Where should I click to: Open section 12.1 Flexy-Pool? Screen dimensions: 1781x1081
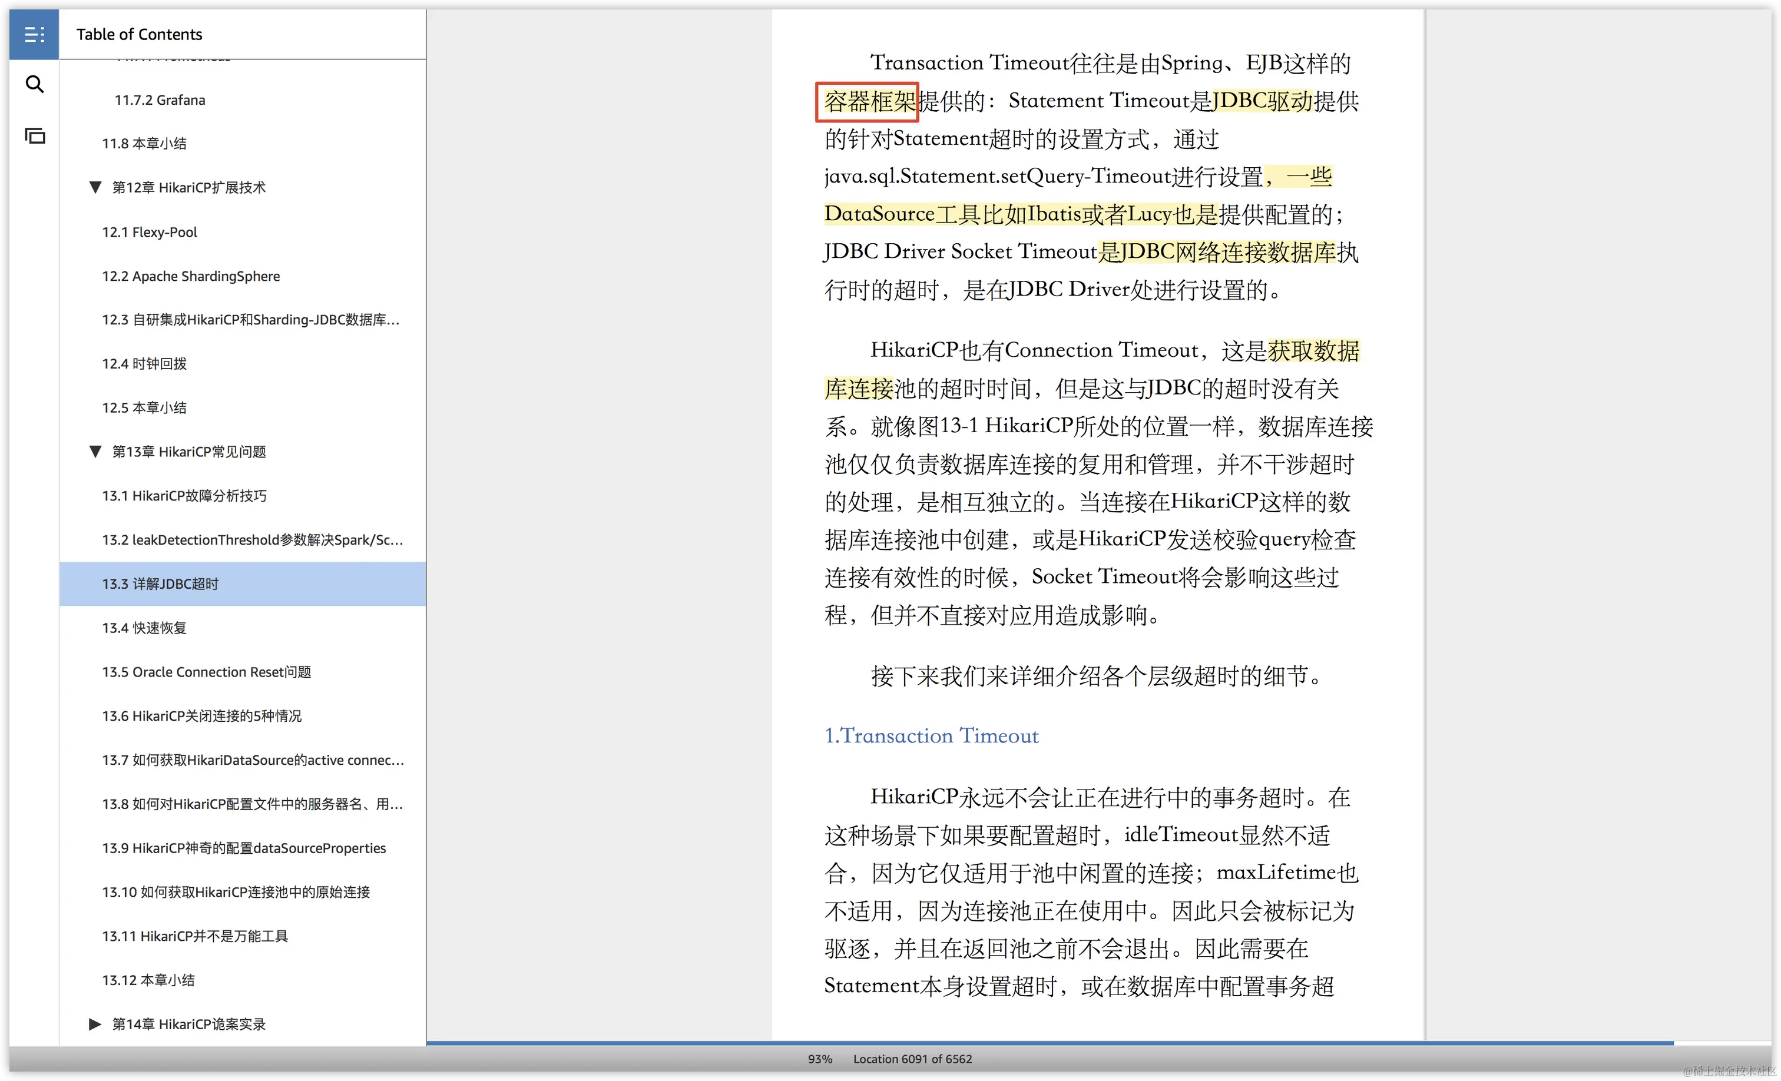coord(150,232)
